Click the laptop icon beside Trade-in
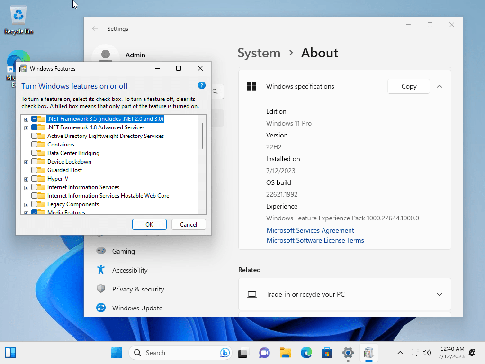The image size is (485, 364). tap(252, 294)
